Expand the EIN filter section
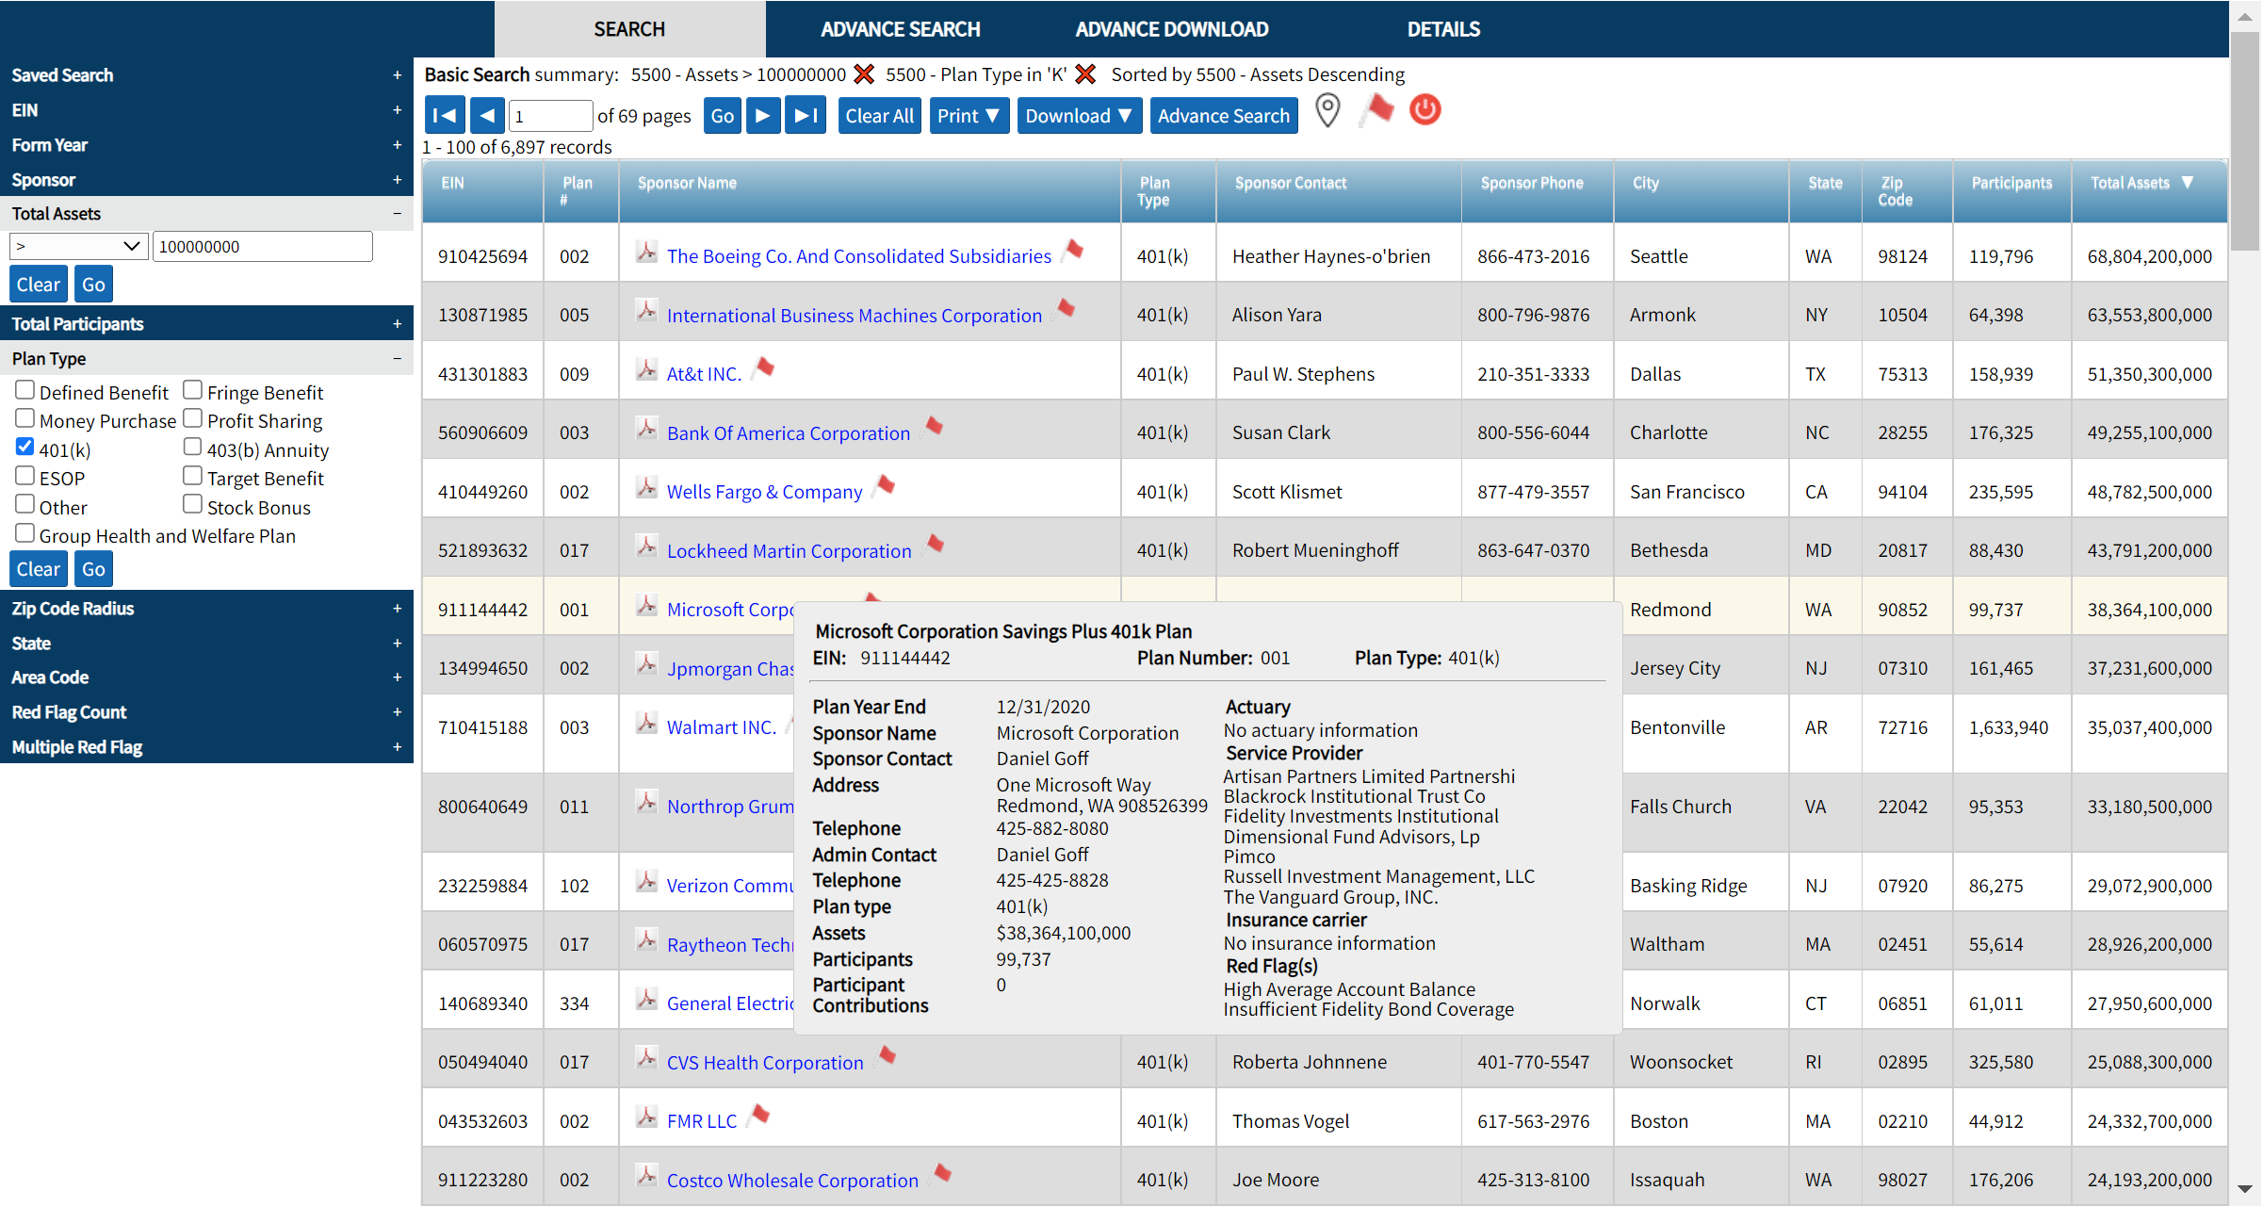Viewport: 2263px width, 1207px height. [206, 110]
